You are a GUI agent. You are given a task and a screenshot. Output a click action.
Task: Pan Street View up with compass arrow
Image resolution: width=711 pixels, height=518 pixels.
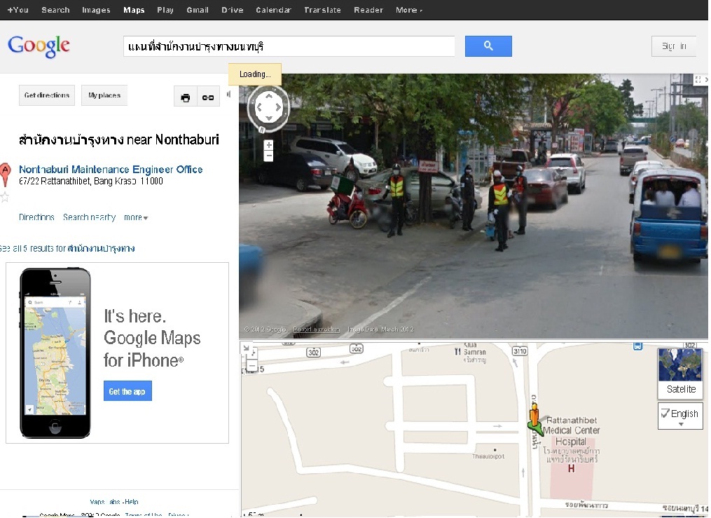(x=269, y=96)
